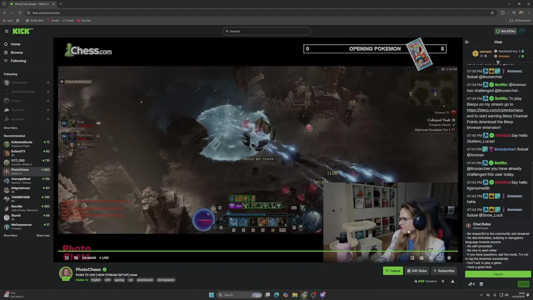
Task: Click the Windows taskbar Search box
Action: [x=239, y=295]
